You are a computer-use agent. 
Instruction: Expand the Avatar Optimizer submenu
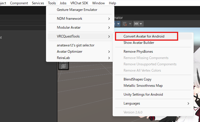[x=80, y=52]
